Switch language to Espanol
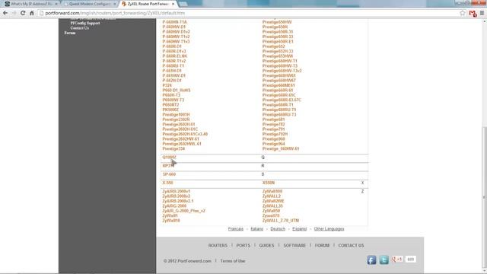487x274 pixels. click(x=299, y=229)
